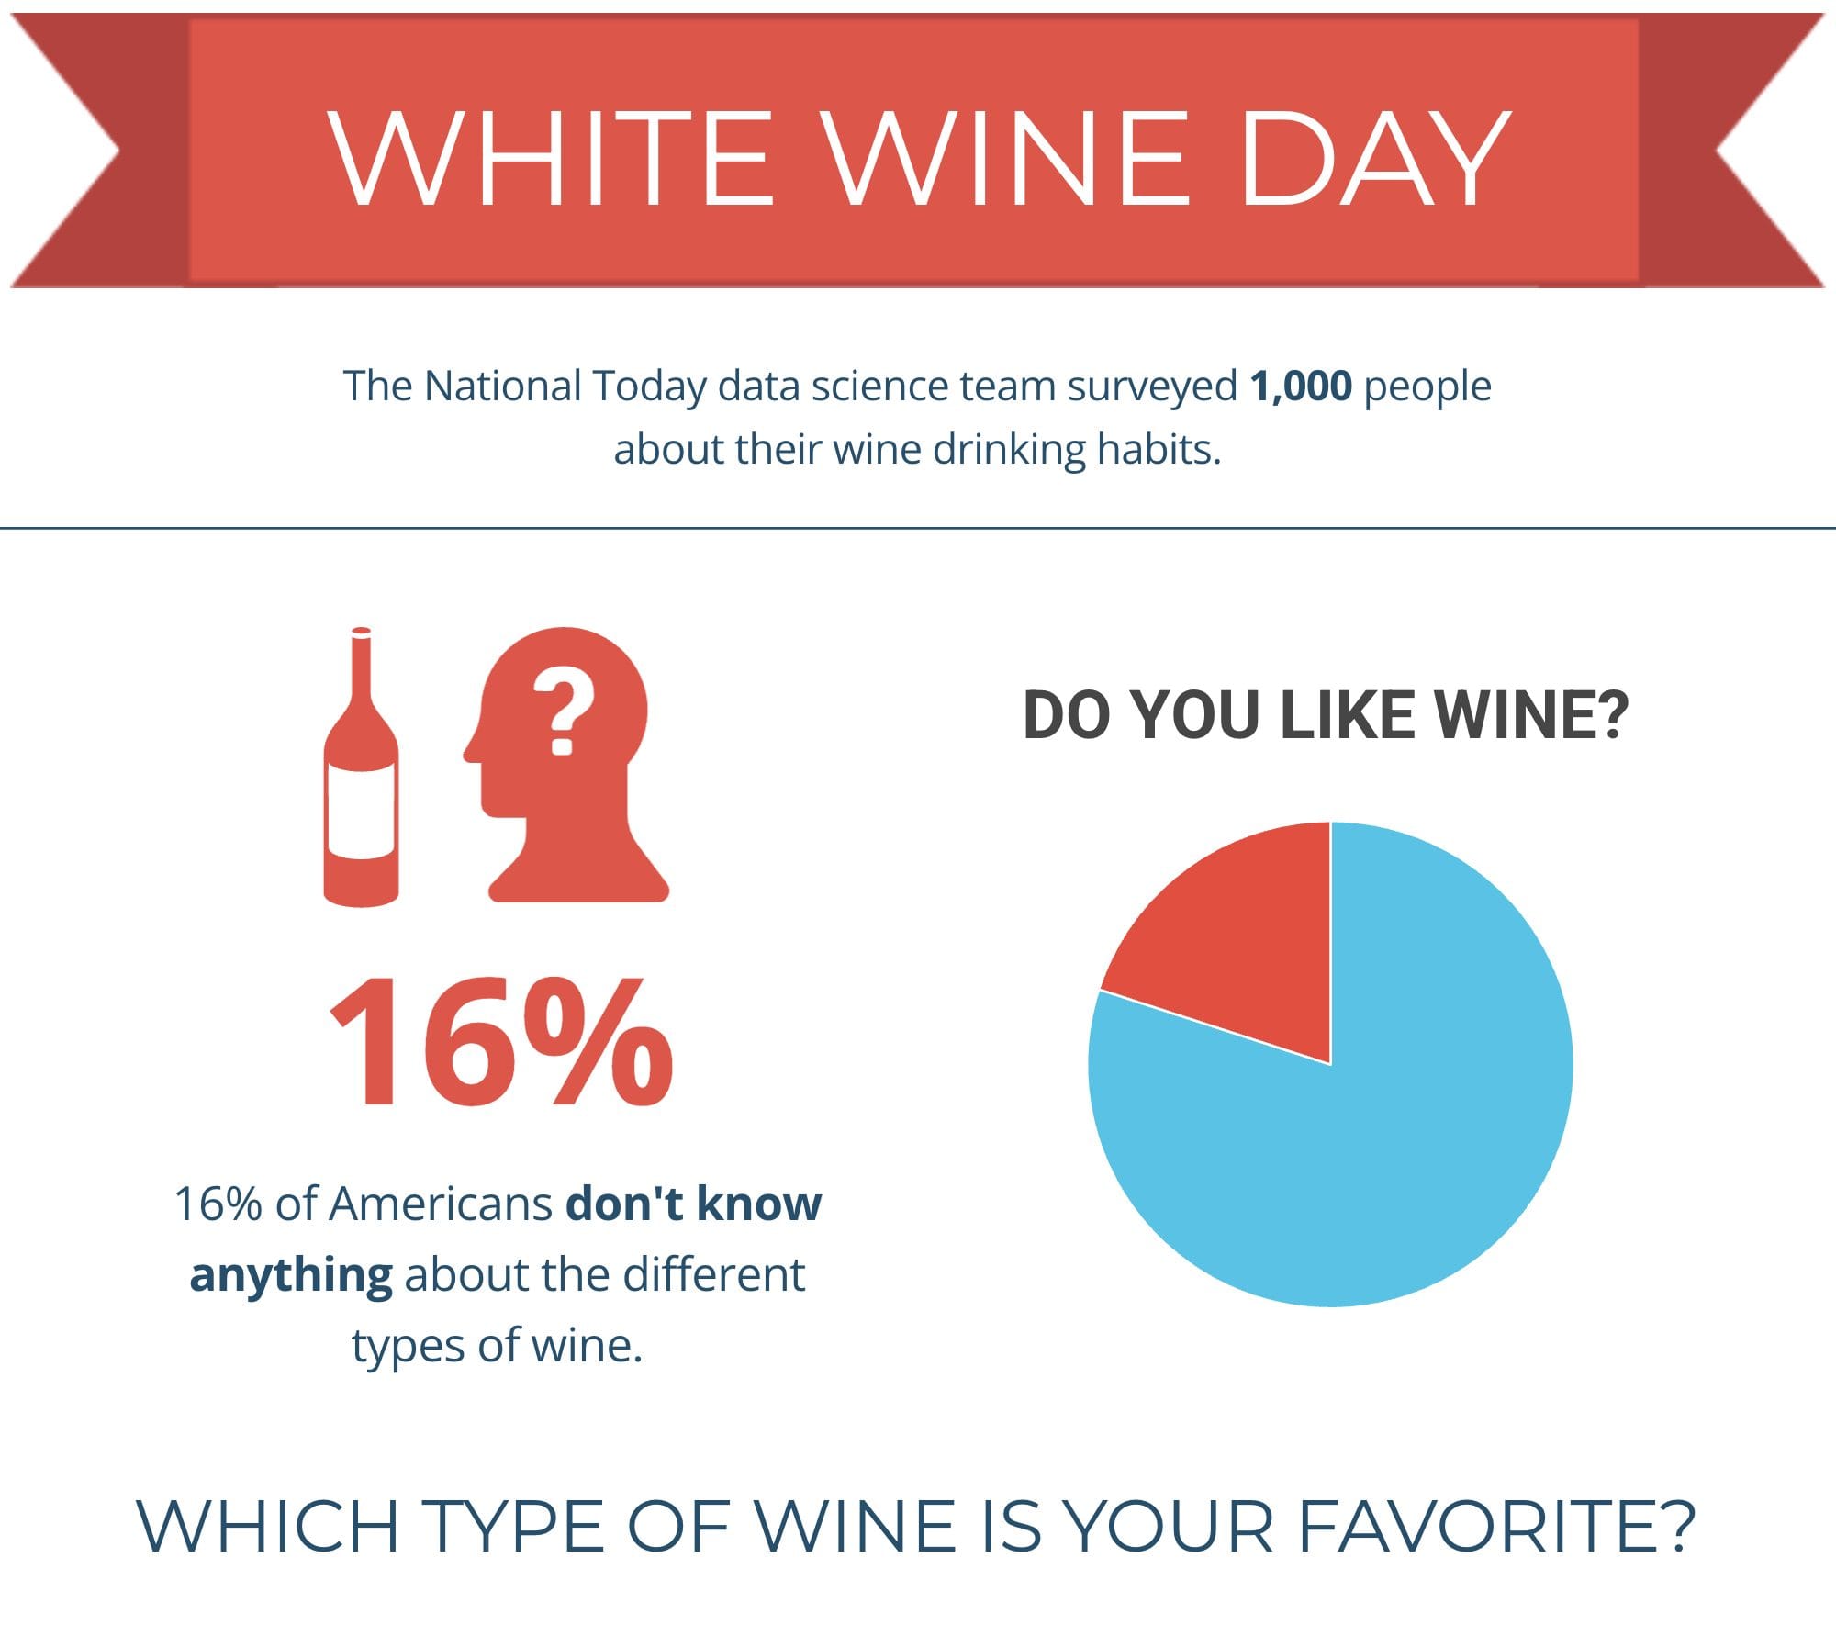Screen dimensions: 1836x1647
Task: Click the DO YOU LIKE WINE? heading
Action: 1326,715
